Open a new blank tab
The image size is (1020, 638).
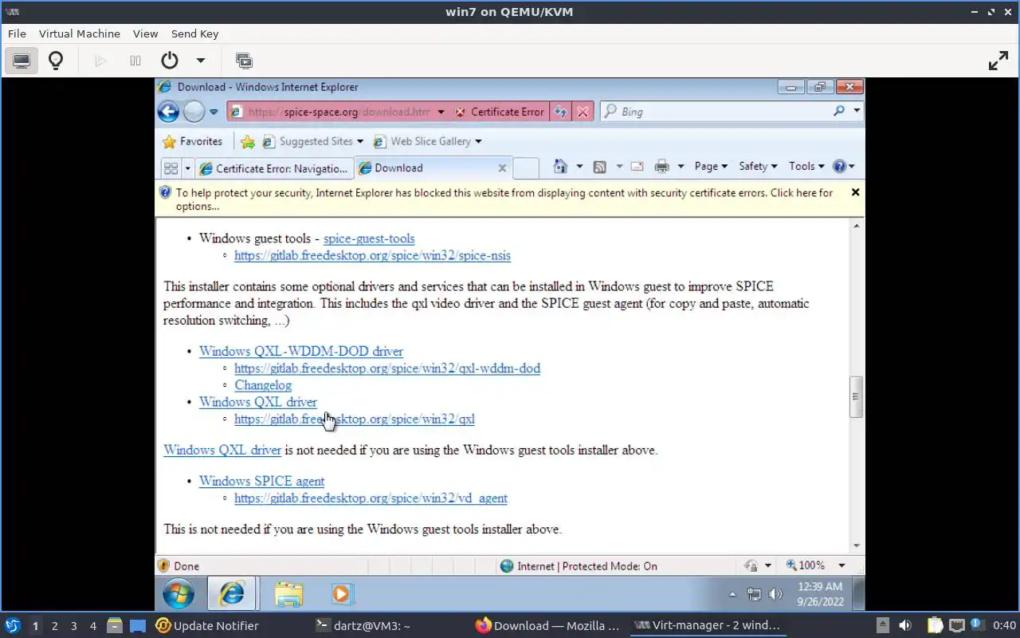tap(525, 168)
